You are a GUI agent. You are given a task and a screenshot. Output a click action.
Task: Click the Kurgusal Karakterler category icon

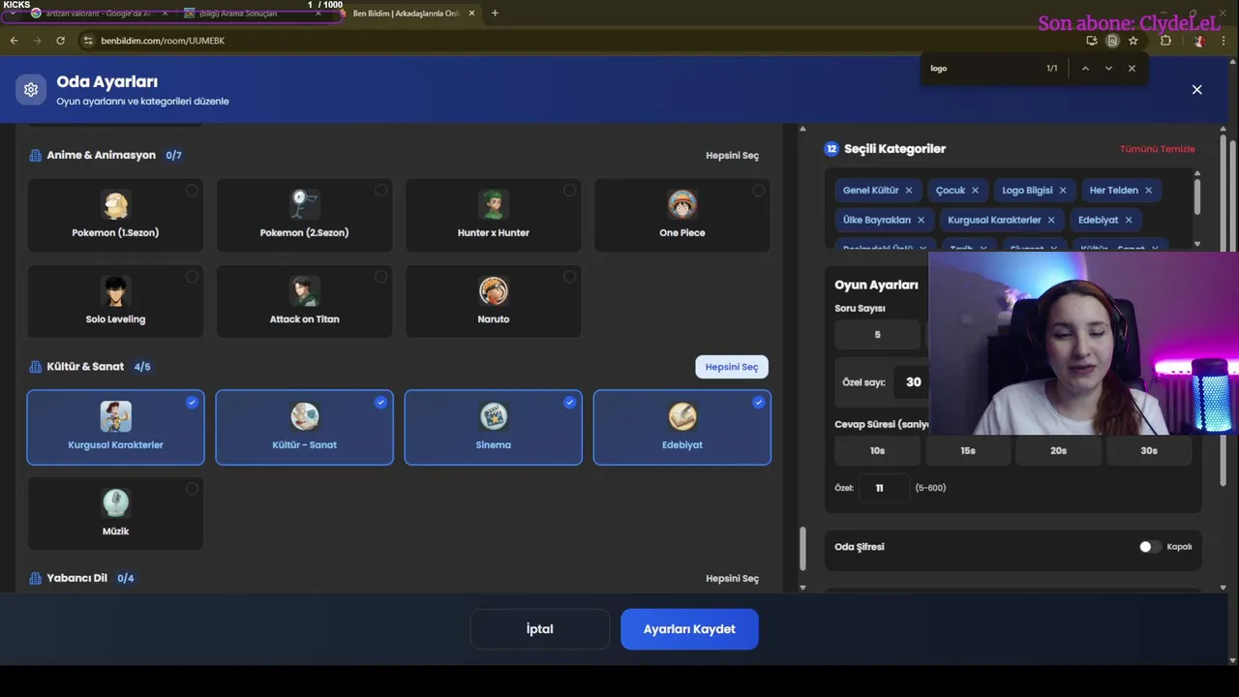coord(115,416)
